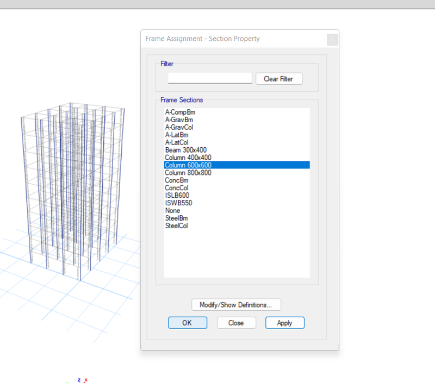Clear the filter with Clear Filter button
The image size is (435, 383).
tap(279, 79)
